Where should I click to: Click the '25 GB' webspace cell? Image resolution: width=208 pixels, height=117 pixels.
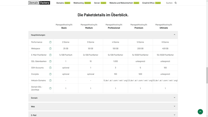(x=66, y=49)
